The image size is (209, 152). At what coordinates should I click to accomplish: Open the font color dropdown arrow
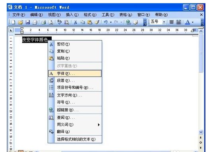[193, 22]
